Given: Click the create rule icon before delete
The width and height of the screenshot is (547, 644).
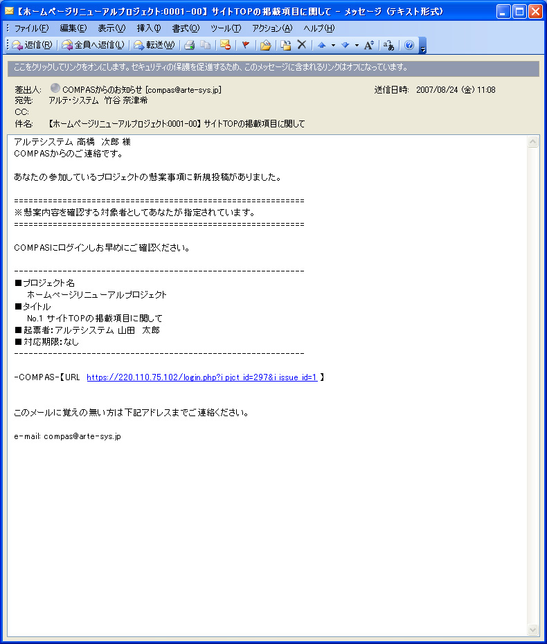Looking at the screenshot, I should 286,45.
